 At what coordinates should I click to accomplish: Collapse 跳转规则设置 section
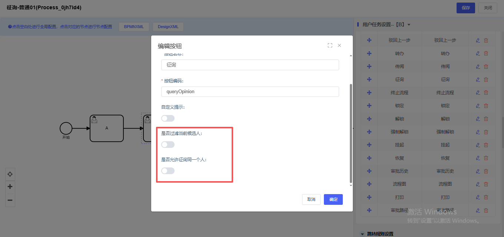(x=362, y=234)
